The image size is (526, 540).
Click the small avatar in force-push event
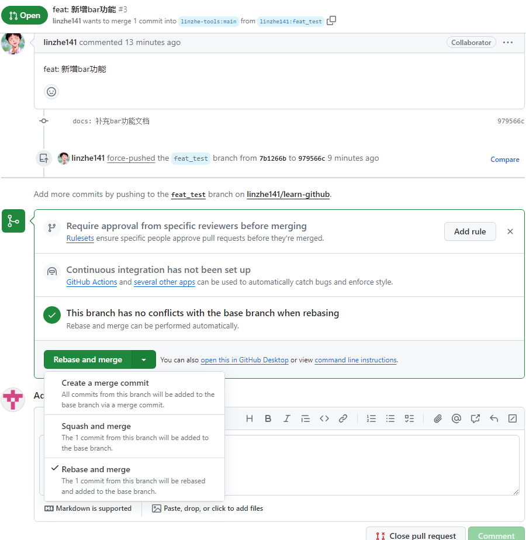(63, 158)
